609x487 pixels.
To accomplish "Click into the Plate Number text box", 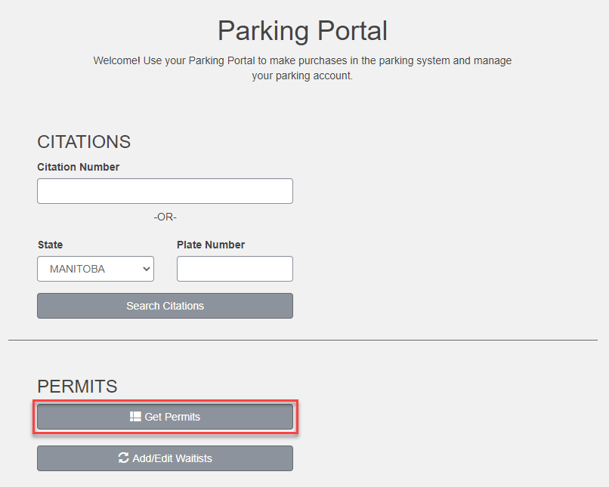I will click(x=235, y=269).
